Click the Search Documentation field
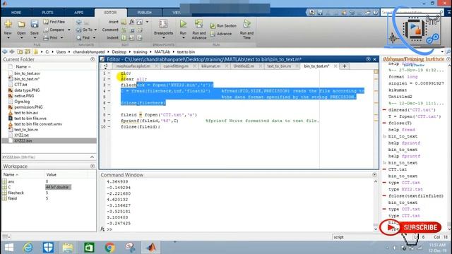Viewport: 452px width, 254px height. click(412, 13)
